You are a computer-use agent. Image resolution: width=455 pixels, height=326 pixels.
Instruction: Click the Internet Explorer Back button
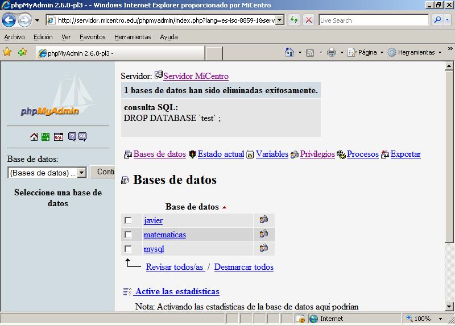click(9, 20)
